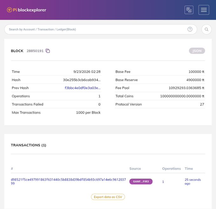Open the hamburger menu
This screenshot has height=209, width=216.
[x=204, y=10]
